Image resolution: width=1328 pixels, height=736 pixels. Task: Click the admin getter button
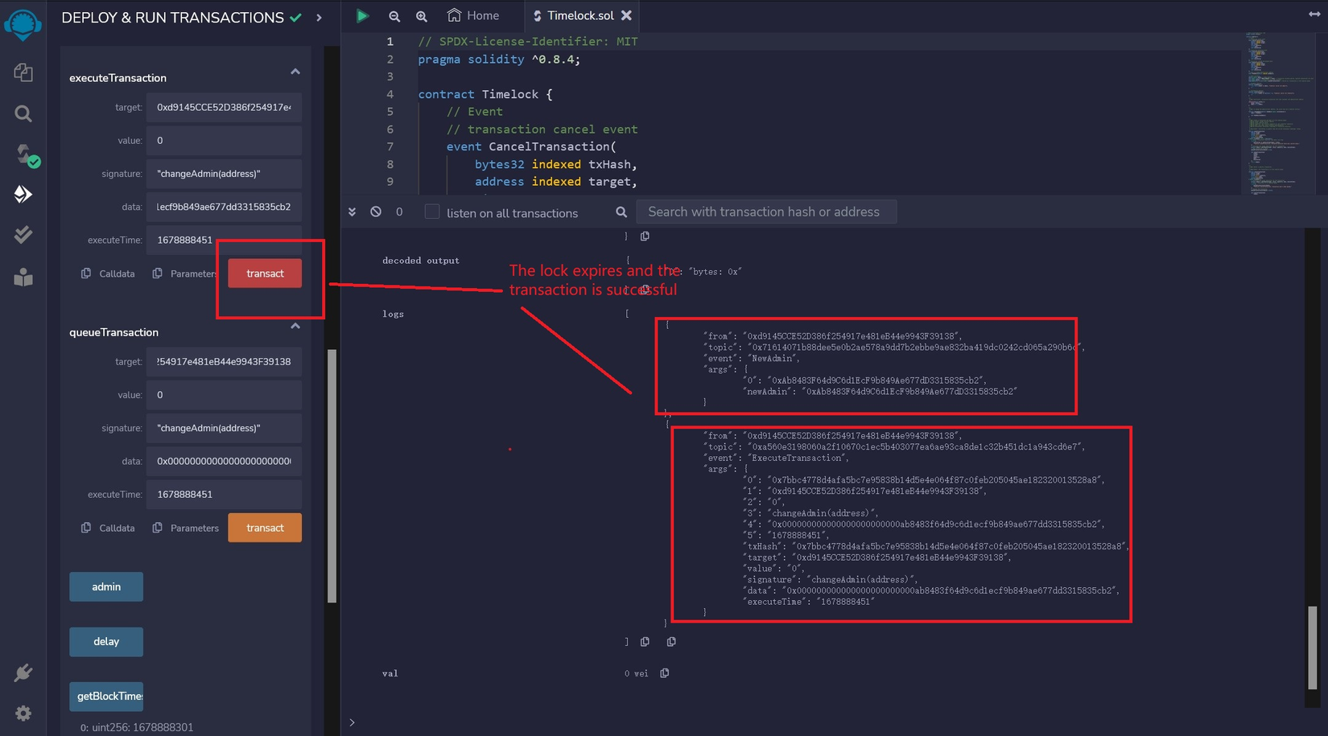106,586
